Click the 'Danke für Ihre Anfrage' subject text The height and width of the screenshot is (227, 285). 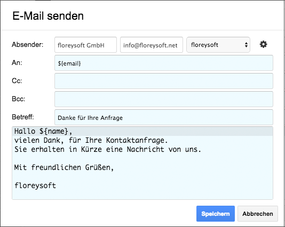90,118
